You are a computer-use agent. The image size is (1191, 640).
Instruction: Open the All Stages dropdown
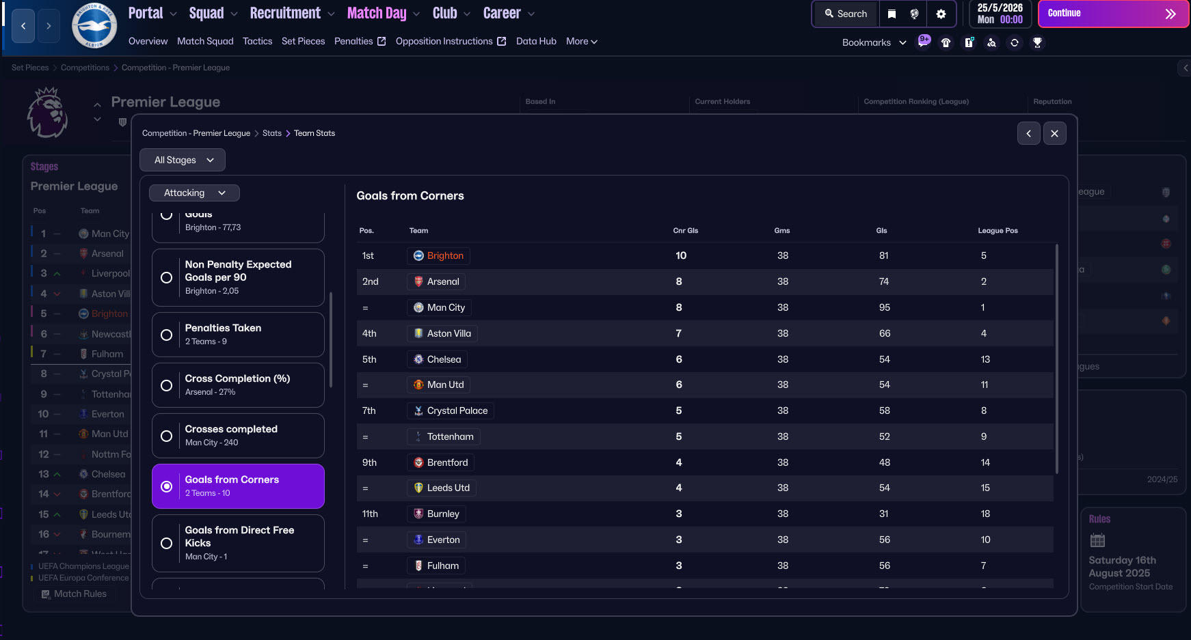point(183,160)
